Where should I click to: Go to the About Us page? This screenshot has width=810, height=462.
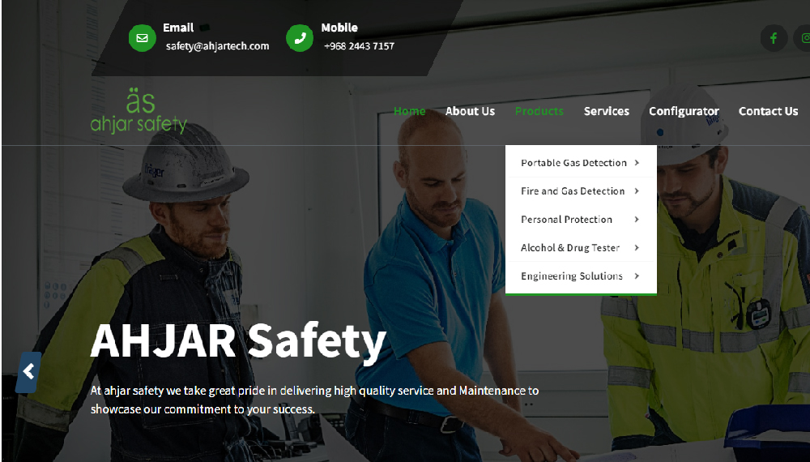[x=470, y=111]
